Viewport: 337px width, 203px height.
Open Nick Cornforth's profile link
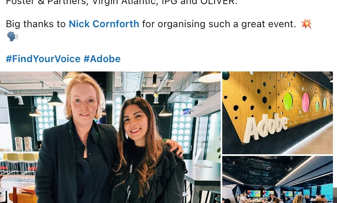[104, 24]
